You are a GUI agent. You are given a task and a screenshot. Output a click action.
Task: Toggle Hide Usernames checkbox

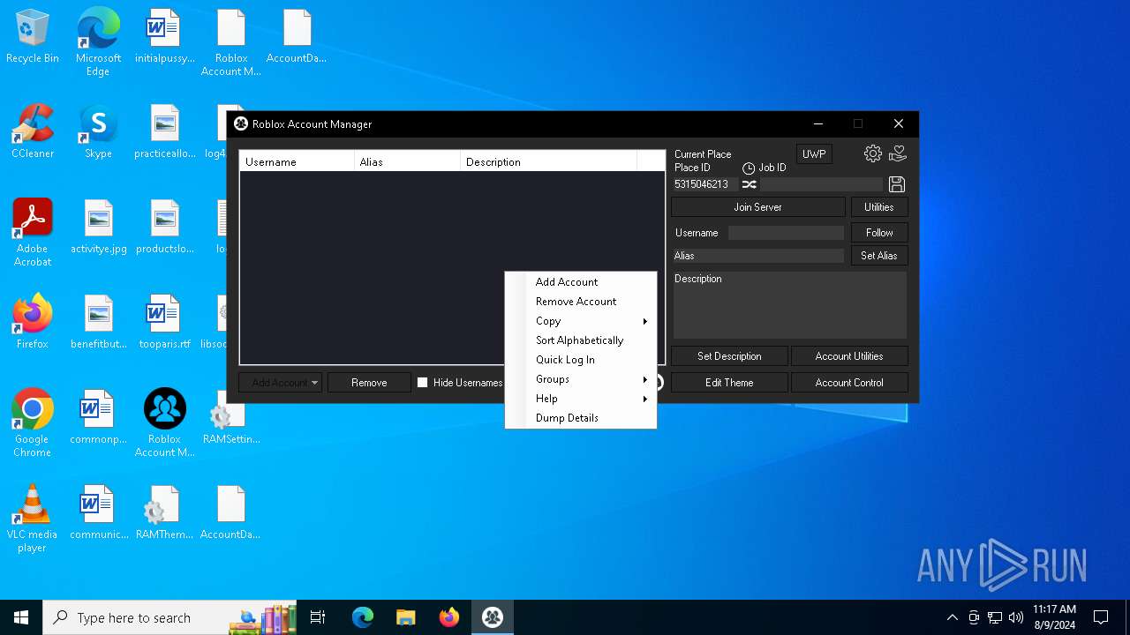point(423,383)
